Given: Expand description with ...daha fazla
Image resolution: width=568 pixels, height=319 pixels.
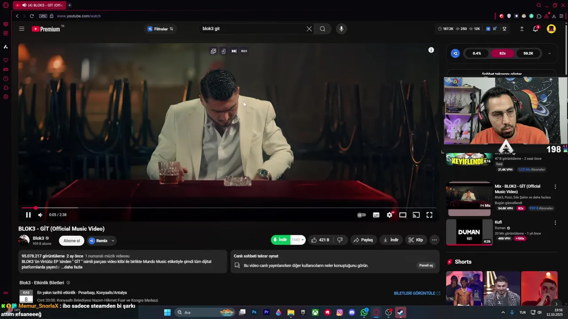Looking at the screenshot, I should 71,267.
